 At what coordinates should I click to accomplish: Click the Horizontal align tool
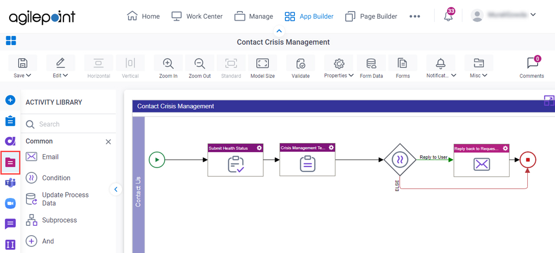(x=98, y=68)
